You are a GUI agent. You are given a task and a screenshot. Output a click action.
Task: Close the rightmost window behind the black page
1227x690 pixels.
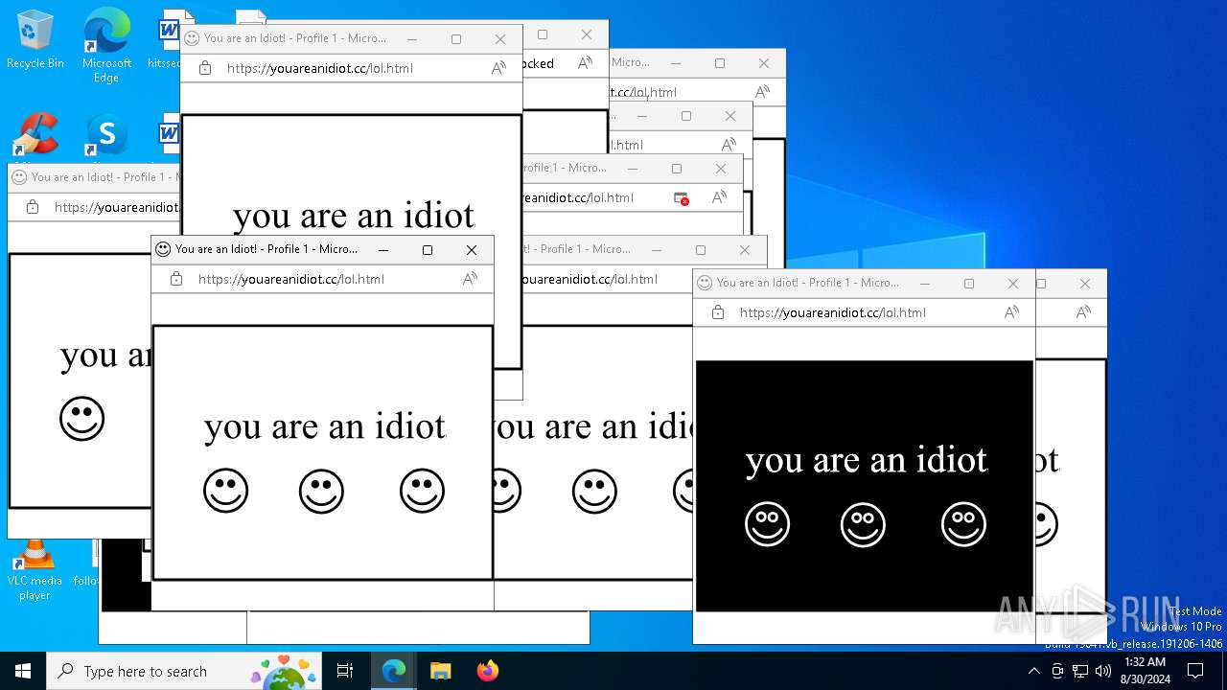(1085, 284)
